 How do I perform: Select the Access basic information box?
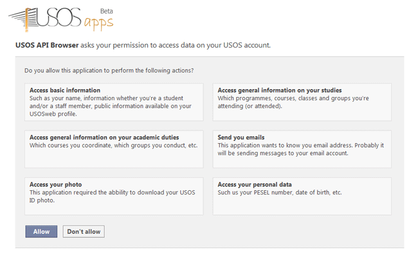click(114, 102)
